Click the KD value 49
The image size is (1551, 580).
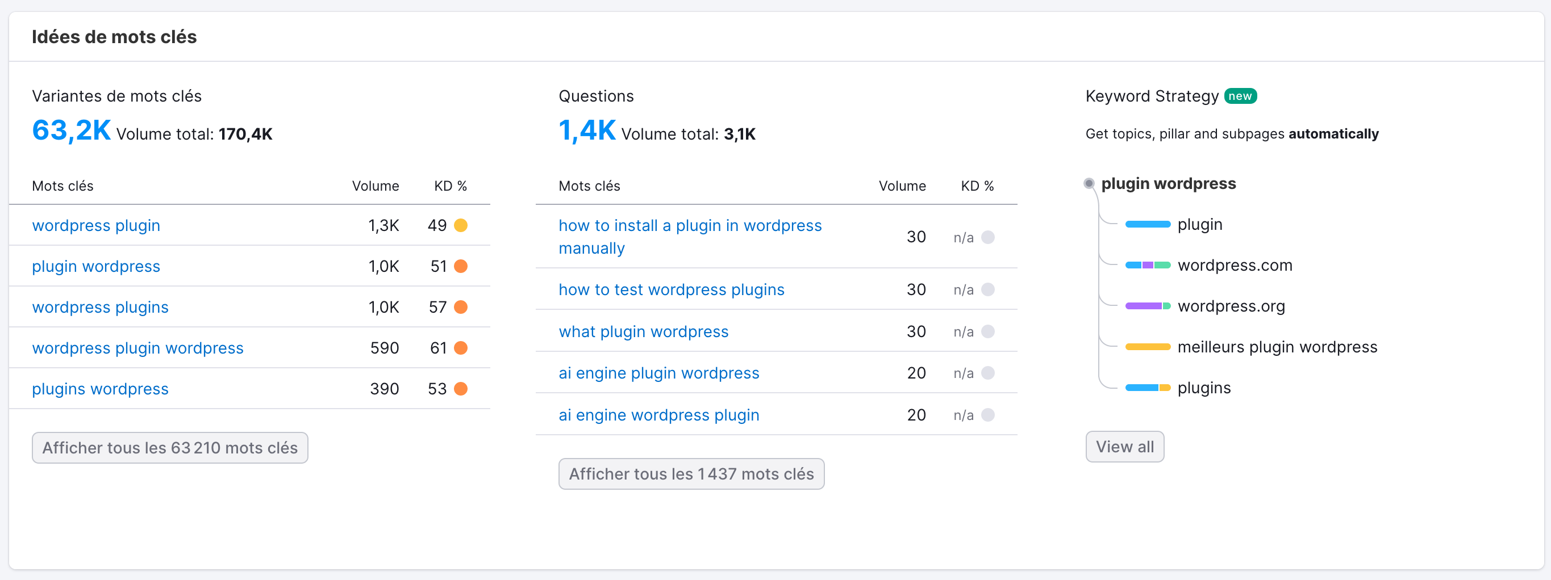tap(437, 226)
